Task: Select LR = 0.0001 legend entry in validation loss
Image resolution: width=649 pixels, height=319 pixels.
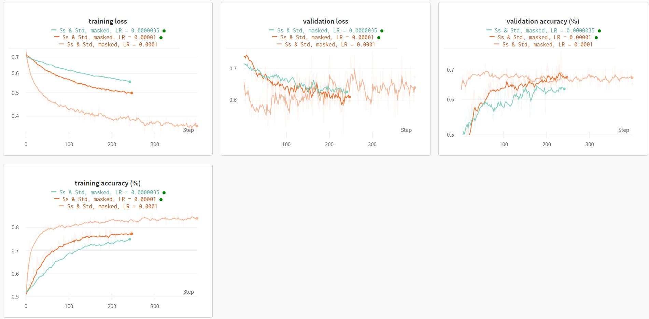Action: (x=330, y=44)
